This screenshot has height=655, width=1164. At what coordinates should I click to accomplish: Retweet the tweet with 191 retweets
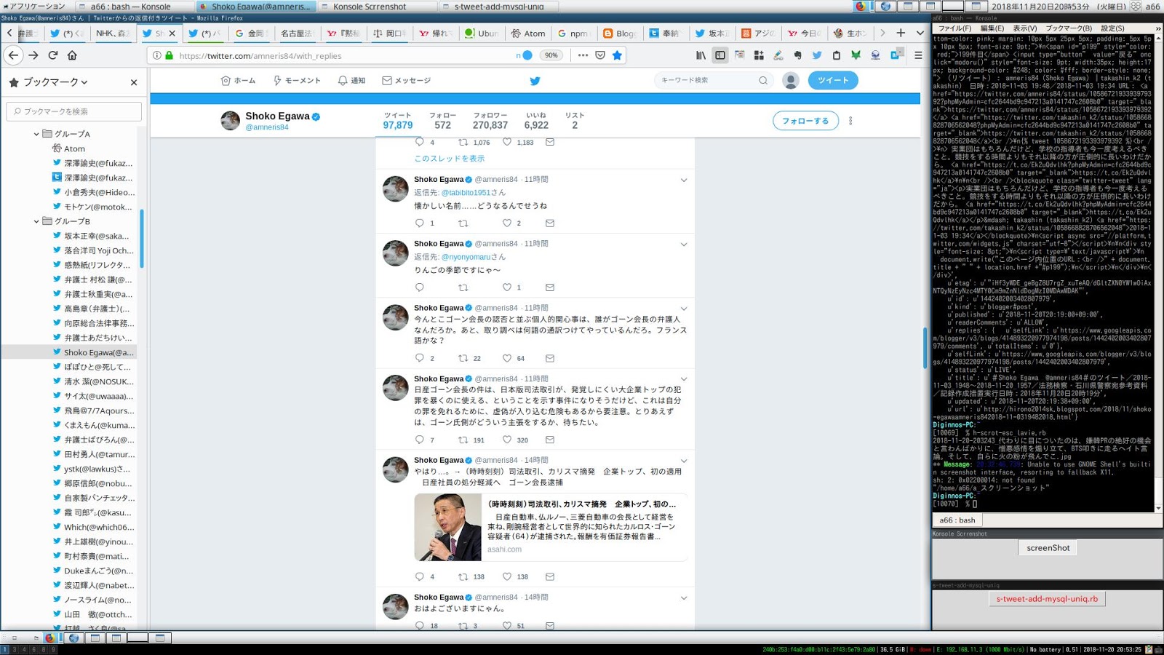[x=463, y=440]
